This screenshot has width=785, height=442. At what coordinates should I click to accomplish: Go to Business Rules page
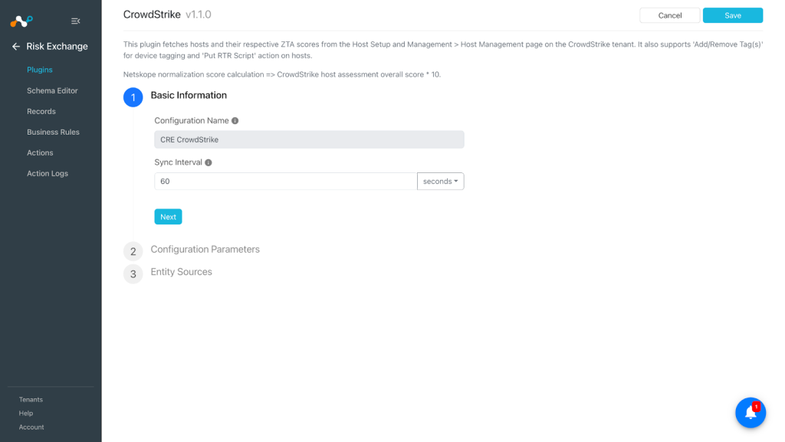coord(53,132)
